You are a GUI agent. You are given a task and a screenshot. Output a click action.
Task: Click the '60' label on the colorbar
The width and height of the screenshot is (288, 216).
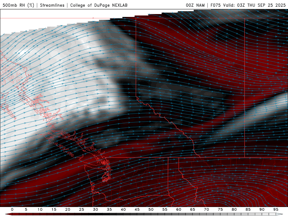[179, 210]
